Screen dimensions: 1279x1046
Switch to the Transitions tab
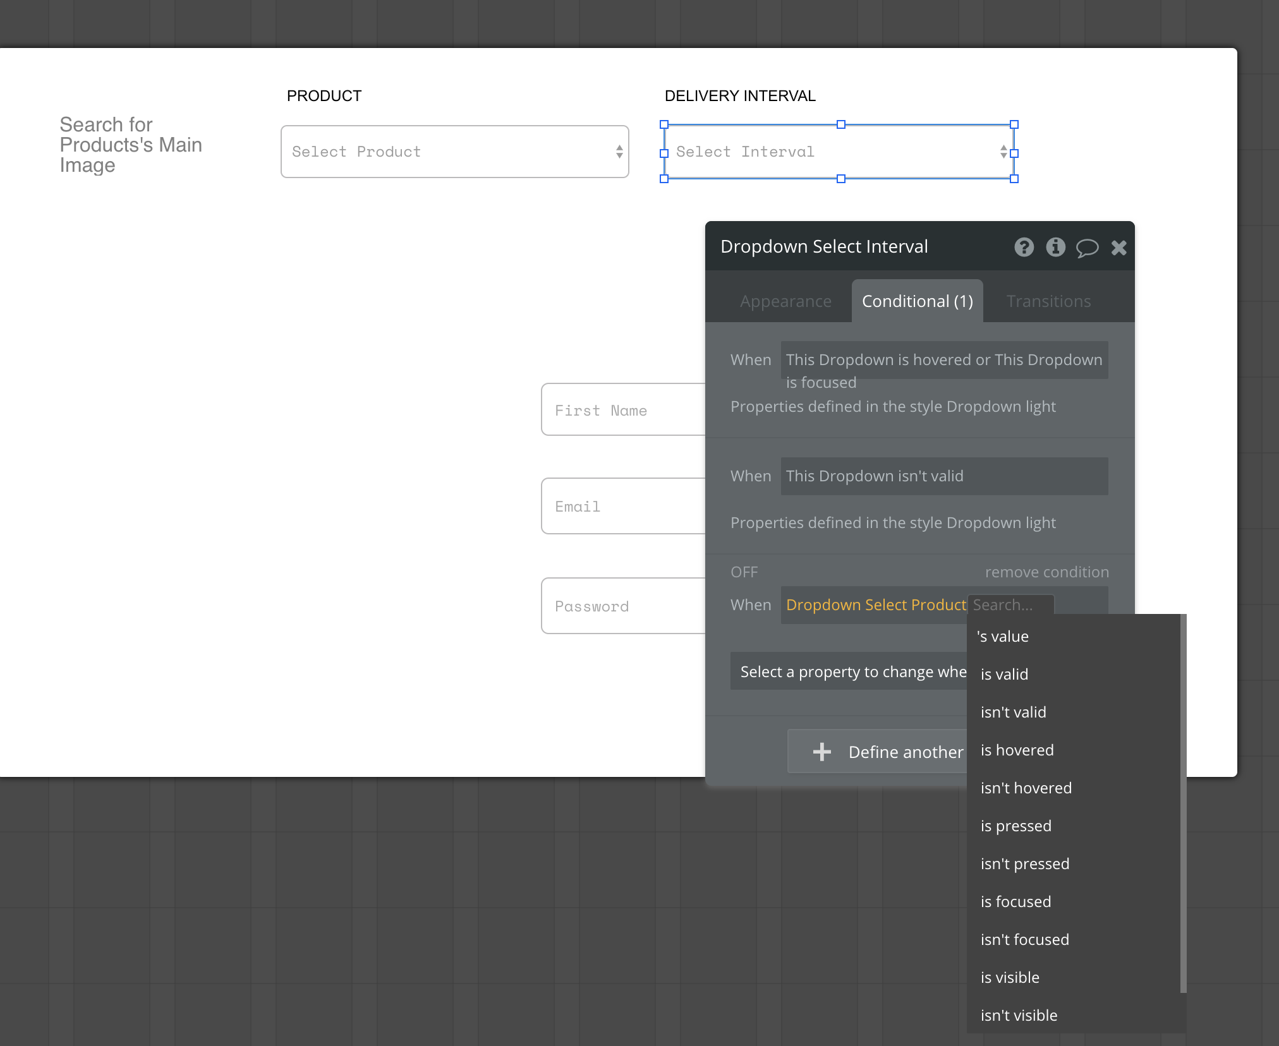[x=1048, y=301]
